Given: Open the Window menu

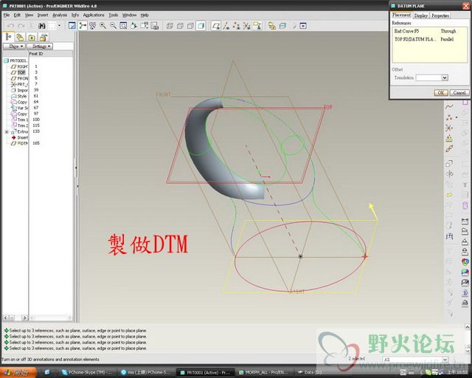Looking at the screenshot, I should pos(129,15).
